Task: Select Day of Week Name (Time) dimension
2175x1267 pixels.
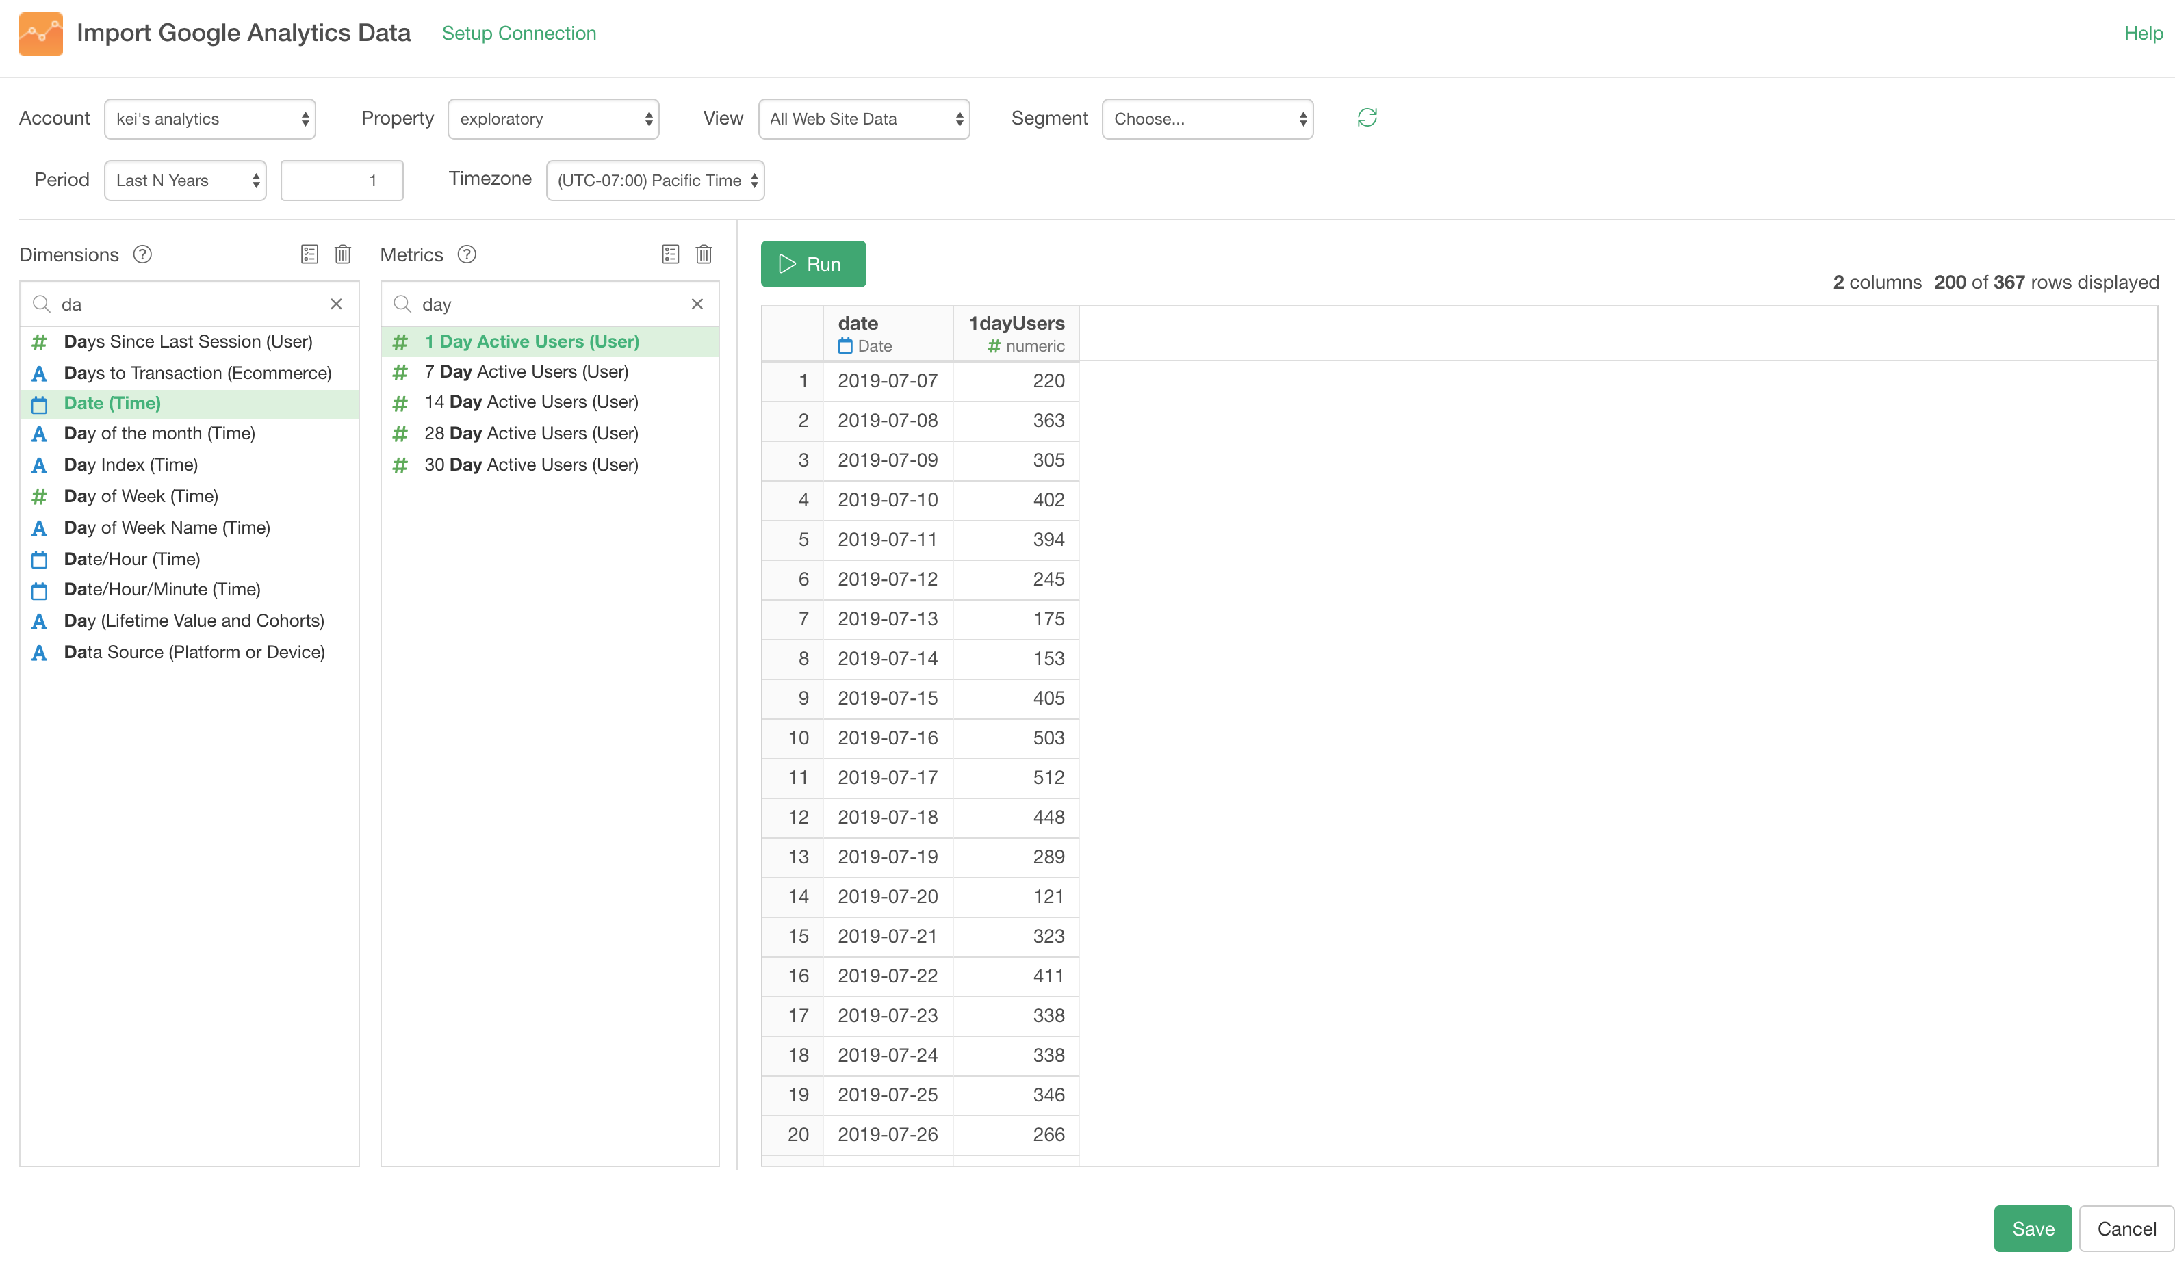Action: 190,528
